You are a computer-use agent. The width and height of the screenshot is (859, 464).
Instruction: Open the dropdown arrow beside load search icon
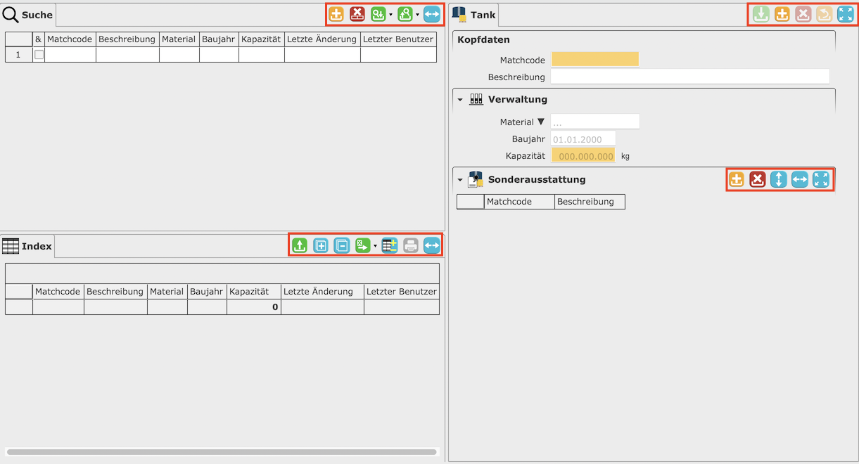click(x=390, y=15)
